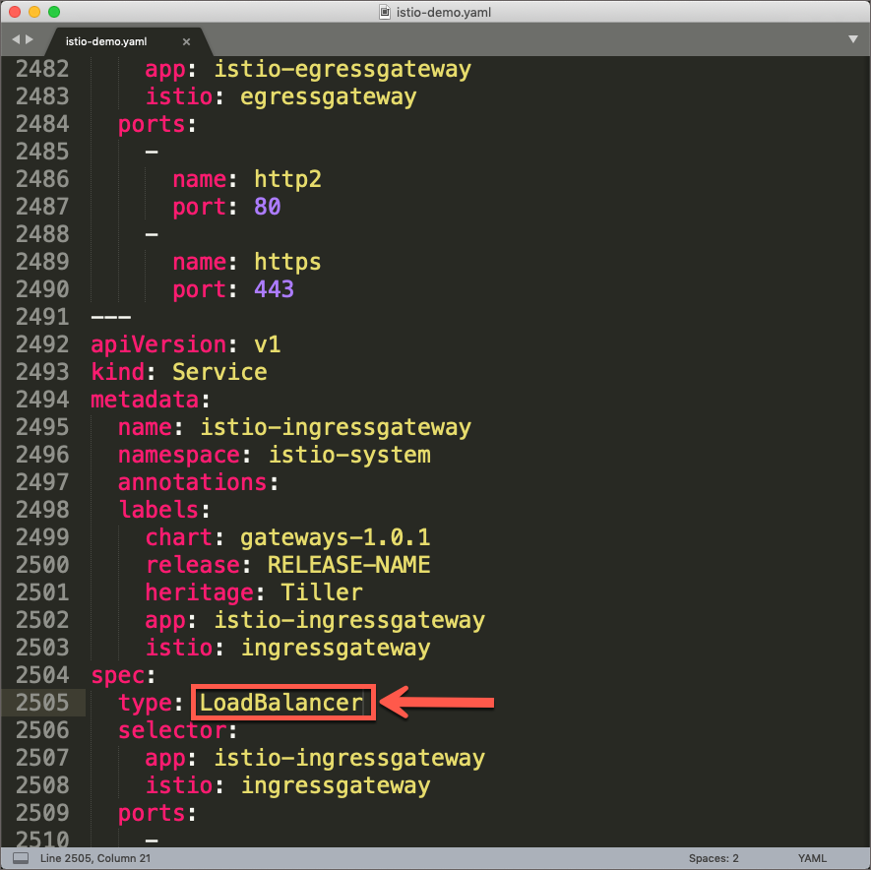This screenshot has height=870, width=871.
Task: Click the macOS yellow minimize window button
Action: pos(34,12)
